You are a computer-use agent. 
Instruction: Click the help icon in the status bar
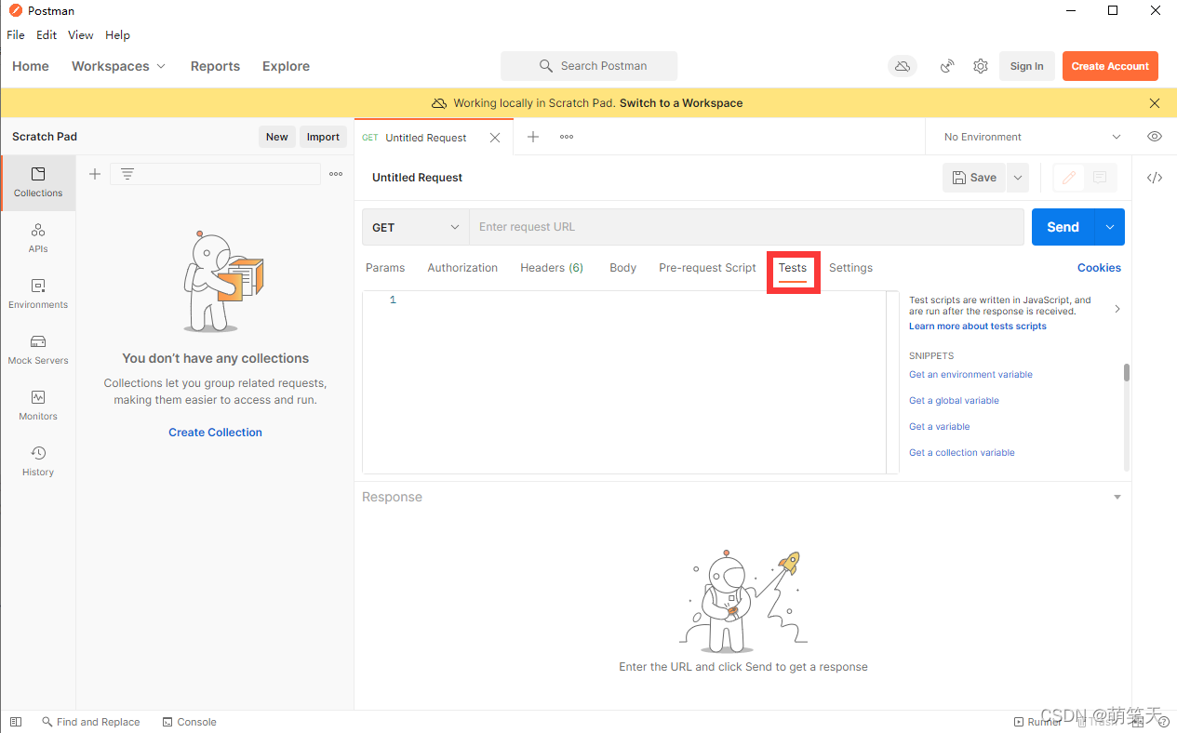coord(1164,722)
